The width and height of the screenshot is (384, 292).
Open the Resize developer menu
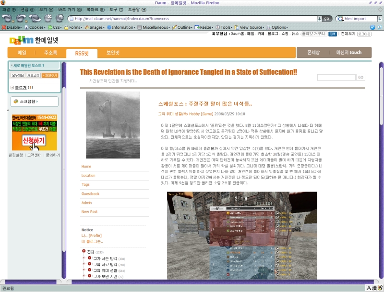pos(204,27)
